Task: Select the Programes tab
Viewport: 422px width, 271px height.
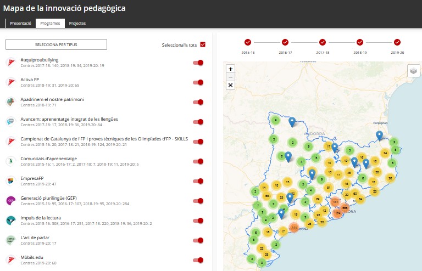Action: [50, 24]
